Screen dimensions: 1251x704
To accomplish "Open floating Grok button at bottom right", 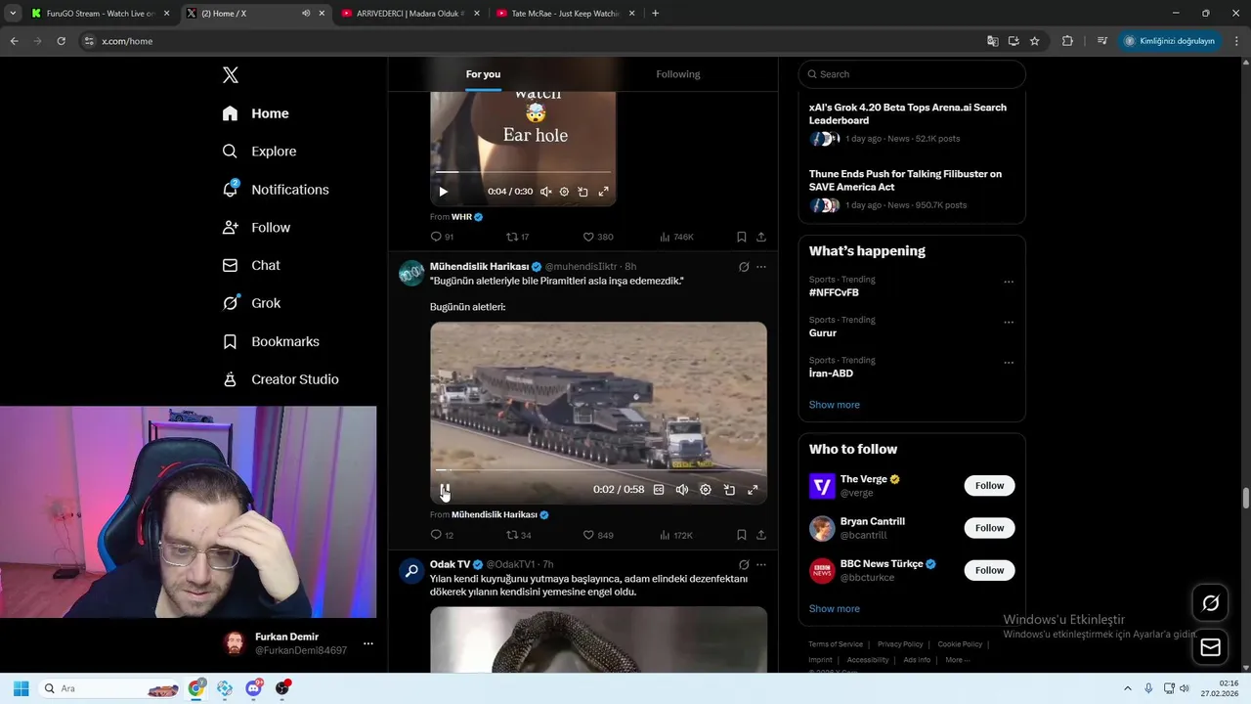I will 1210,603.
